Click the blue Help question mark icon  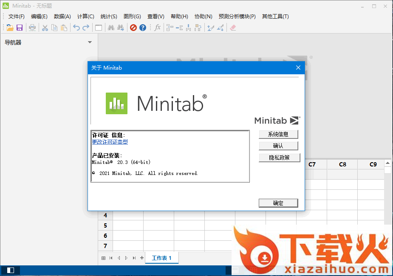(143, 28)
